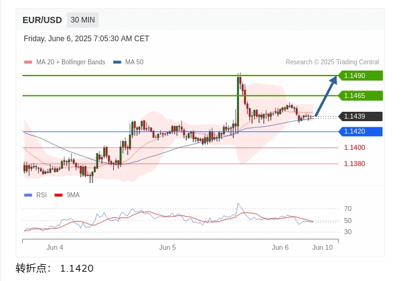Click the Jun 6 date axis label
This screenshot has height=281, width=401.
click(280, 247)
